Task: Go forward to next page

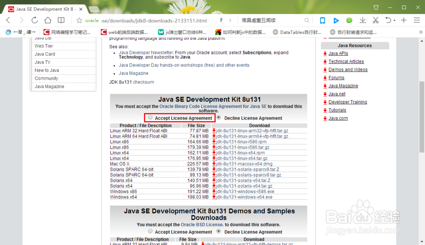Action: 21,20
